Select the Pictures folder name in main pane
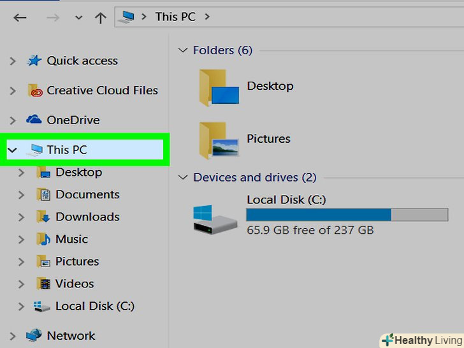This screenshot has height=348, width=464. (268, 139)
